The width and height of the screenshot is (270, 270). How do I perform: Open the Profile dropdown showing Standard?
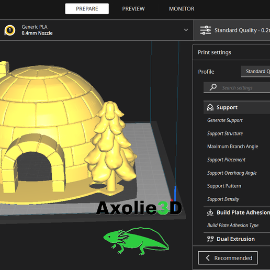255,72
